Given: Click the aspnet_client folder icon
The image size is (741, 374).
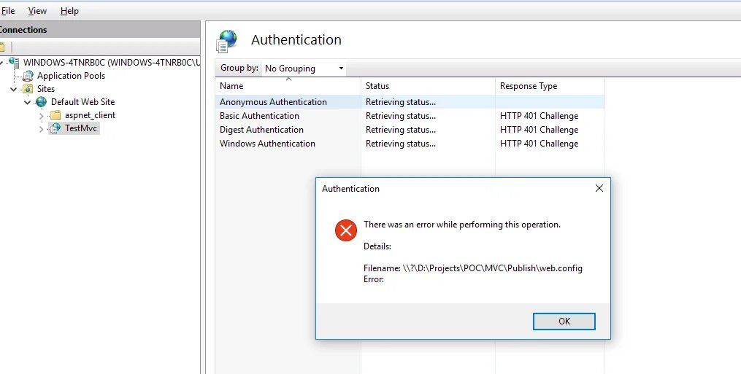Looking at the screenshot, I should pyautogui.click(x=55, y=115).
